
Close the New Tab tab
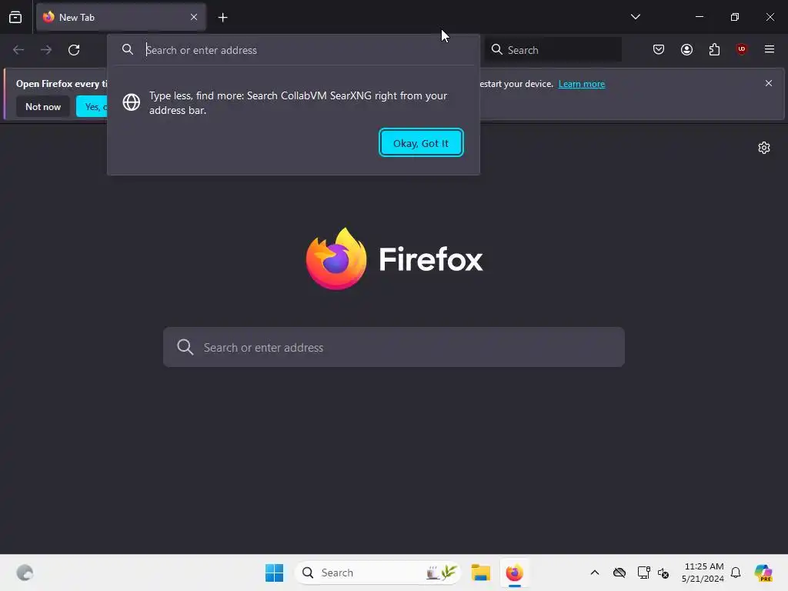(x=193, y=17)
